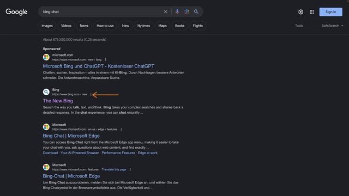Select the How to use chip
This screenshot has width=349, height=196.
(105, 26)
